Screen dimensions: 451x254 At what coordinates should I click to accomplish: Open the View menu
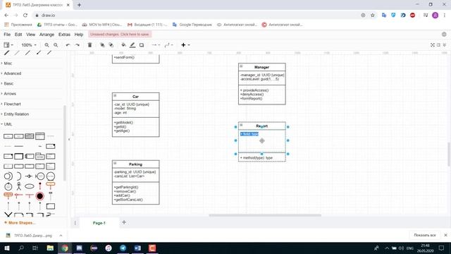pyautogui.click(x=31, y=35)
